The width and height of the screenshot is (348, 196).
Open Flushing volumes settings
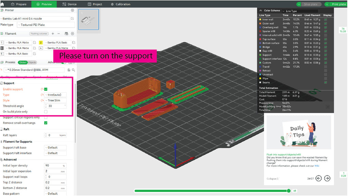(39, 34)
